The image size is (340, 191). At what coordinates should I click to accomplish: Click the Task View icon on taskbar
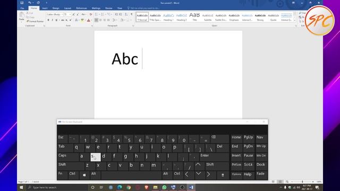tap(101, 187)
